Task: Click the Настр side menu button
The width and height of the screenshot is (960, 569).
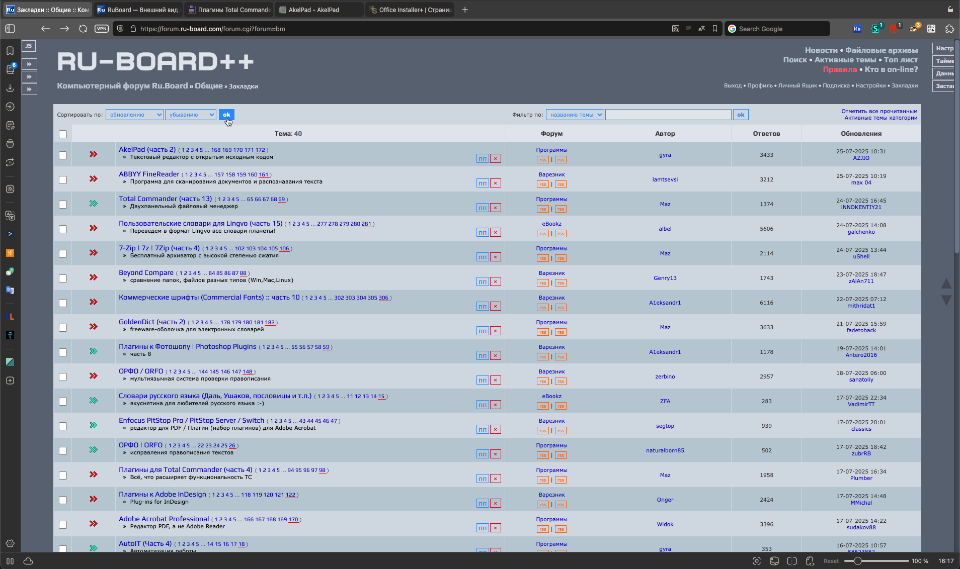Action: pyautogui.click(x=944, y=48)
